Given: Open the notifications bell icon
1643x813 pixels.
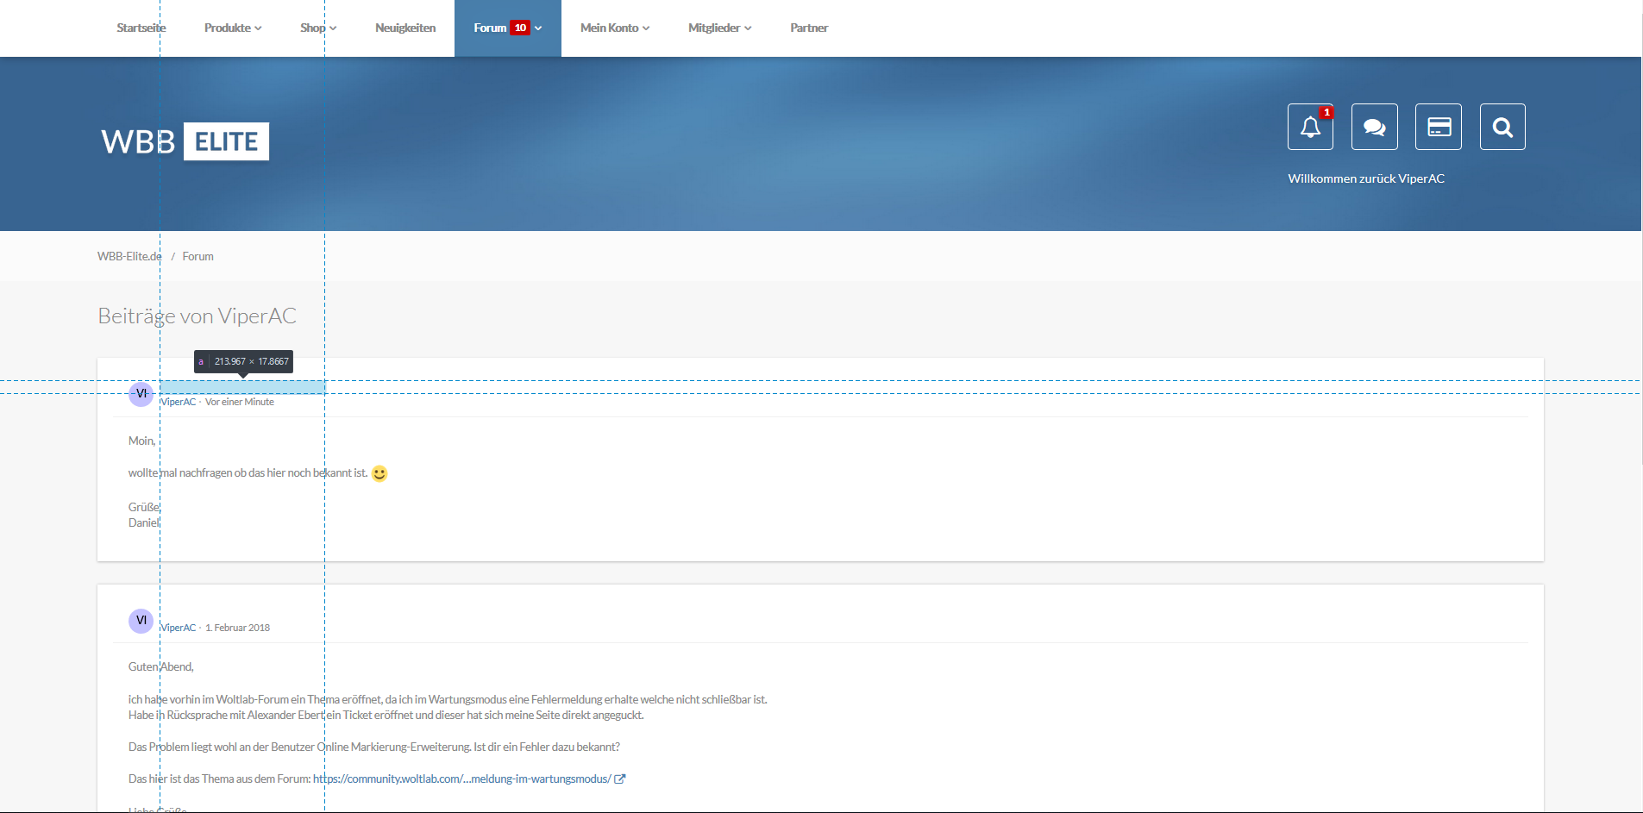Looking at the screenshot, I should [x=1310, y=127].
